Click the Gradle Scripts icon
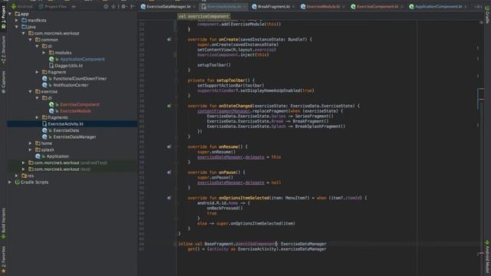 click(17, 182)
